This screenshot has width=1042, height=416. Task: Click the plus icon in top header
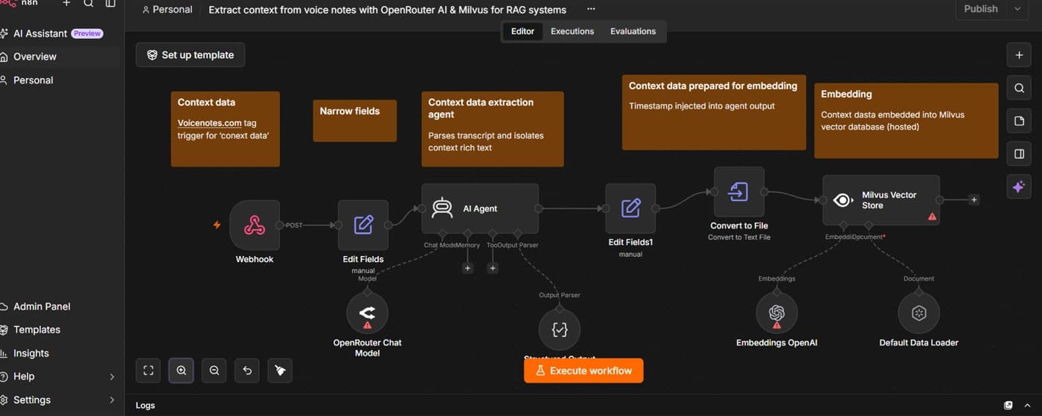(66, 4)
